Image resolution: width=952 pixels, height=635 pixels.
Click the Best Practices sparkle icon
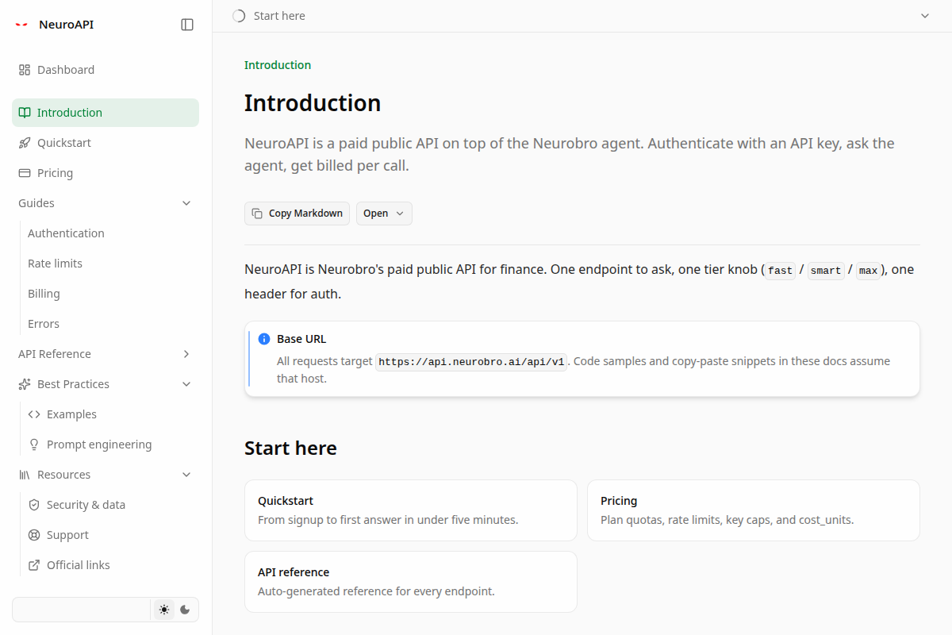click(x=25, y=384)
